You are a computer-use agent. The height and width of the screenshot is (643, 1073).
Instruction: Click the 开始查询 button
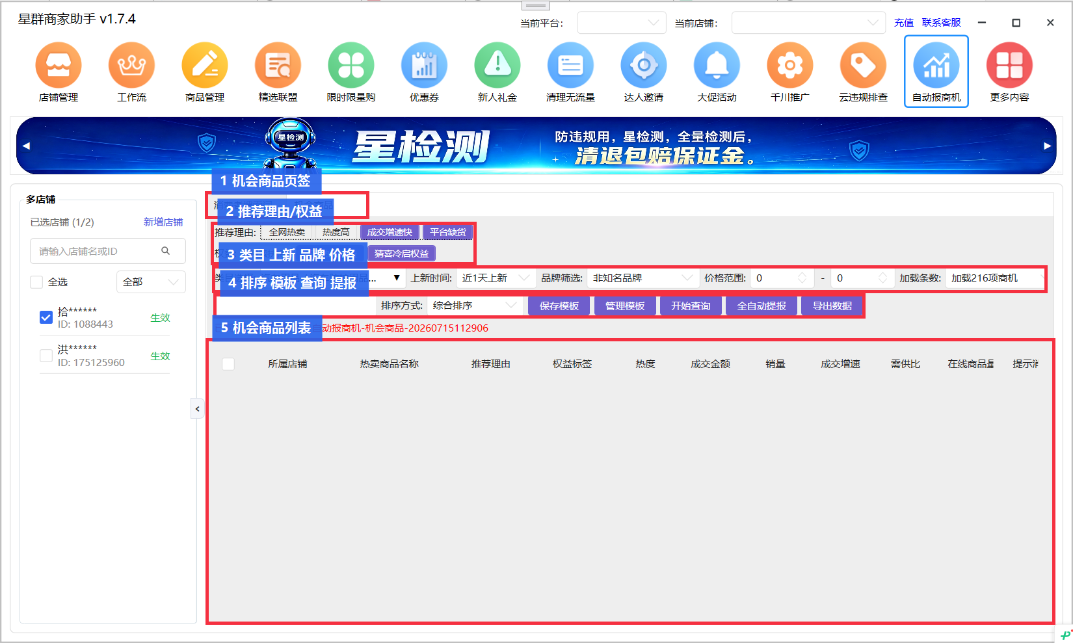691,306
